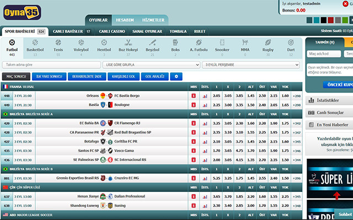353x220 pixels.
Task: Expand more bets +342 for EC Bahia match
Action: pyautogui.click(x=297, y=123)
